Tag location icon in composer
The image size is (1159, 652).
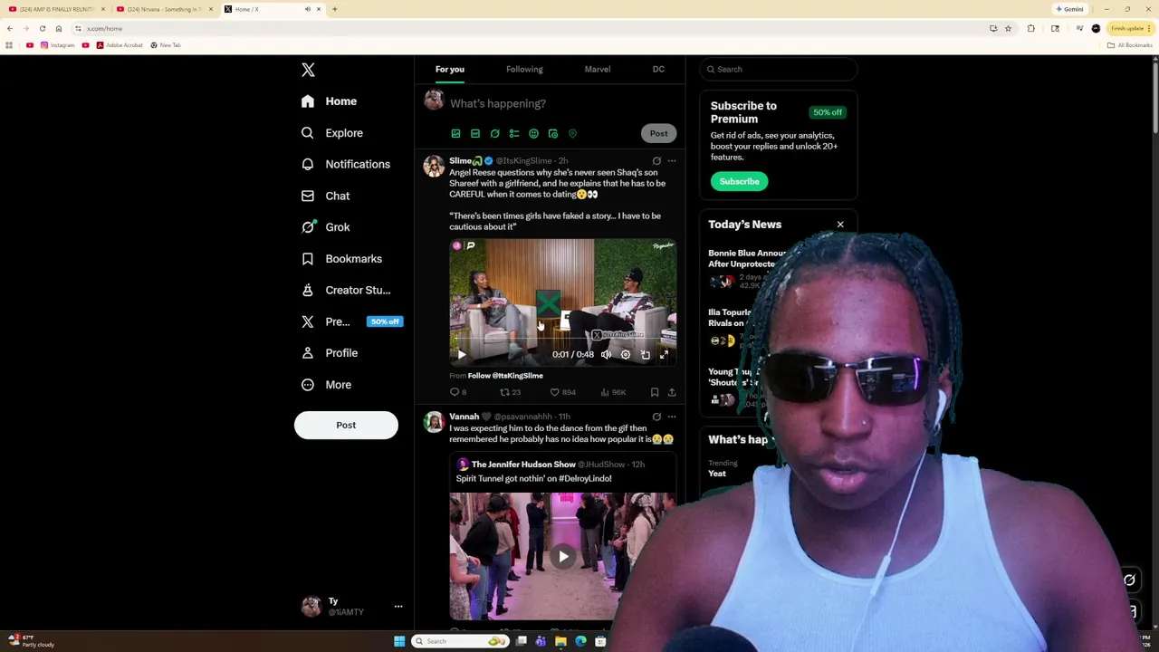pyautogui.click(x=572, y=134)
